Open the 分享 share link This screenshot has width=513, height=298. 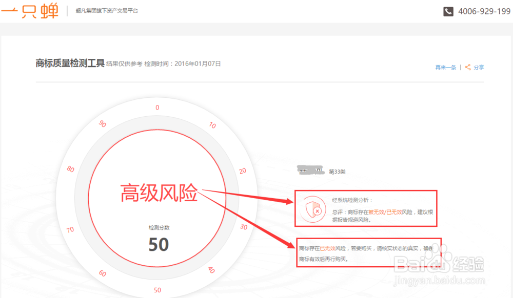pyautogui.click(x=479, y=67)
